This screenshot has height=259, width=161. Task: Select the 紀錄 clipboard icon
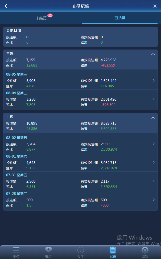click(113, 250)
